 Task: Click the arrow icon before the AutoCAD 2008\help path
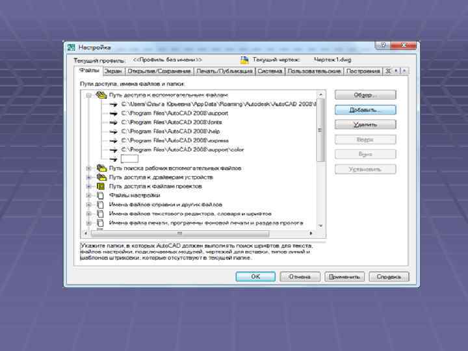(x=113, y=131)
